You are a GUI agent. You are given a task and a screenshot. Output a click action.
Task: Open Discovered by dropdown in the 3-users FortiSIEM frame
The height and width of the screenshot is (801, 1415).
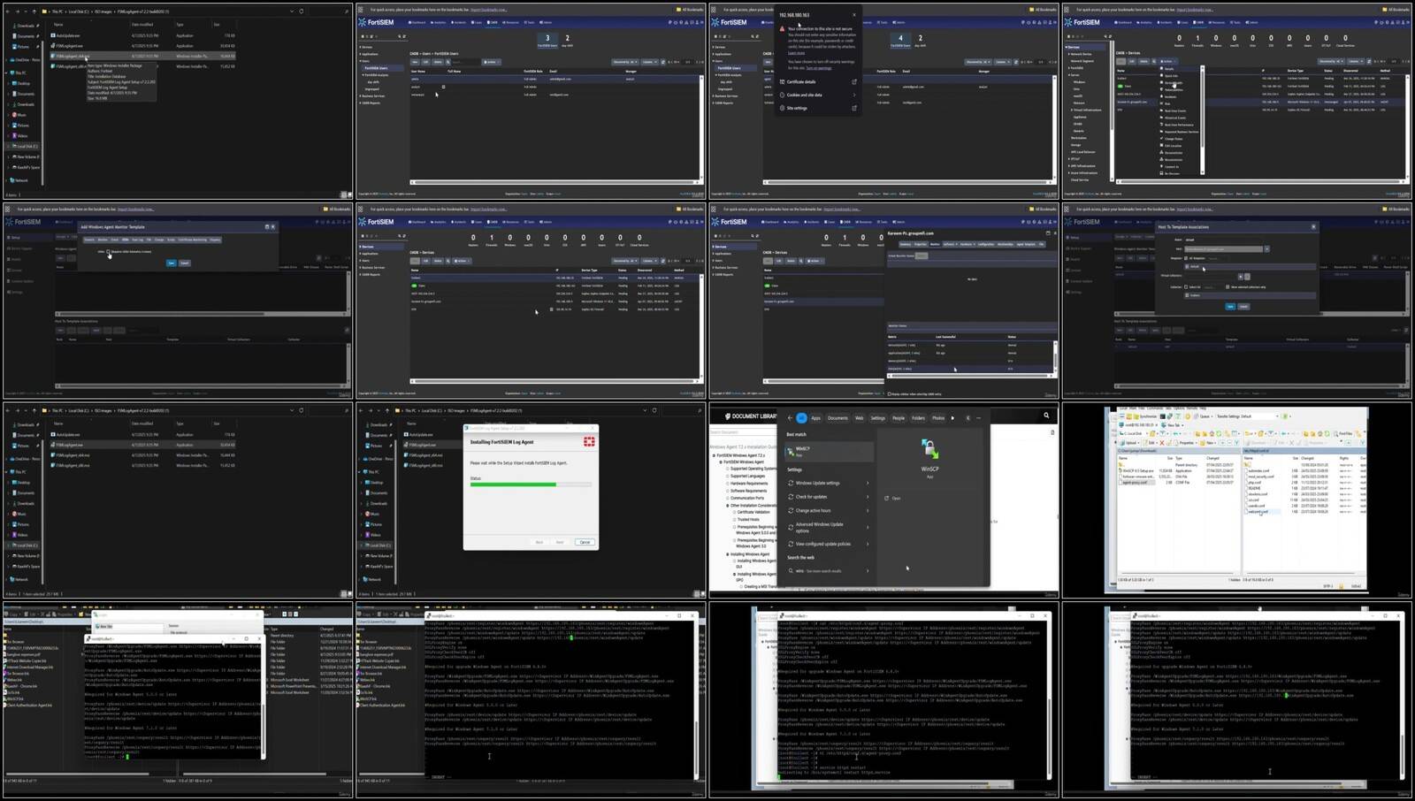coord(624,62)
